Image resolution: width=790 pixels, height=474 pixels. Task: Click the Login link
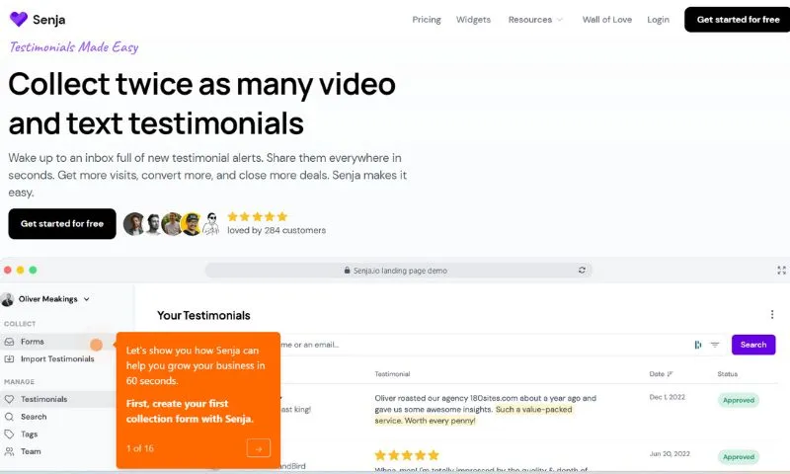pos(658,20)
